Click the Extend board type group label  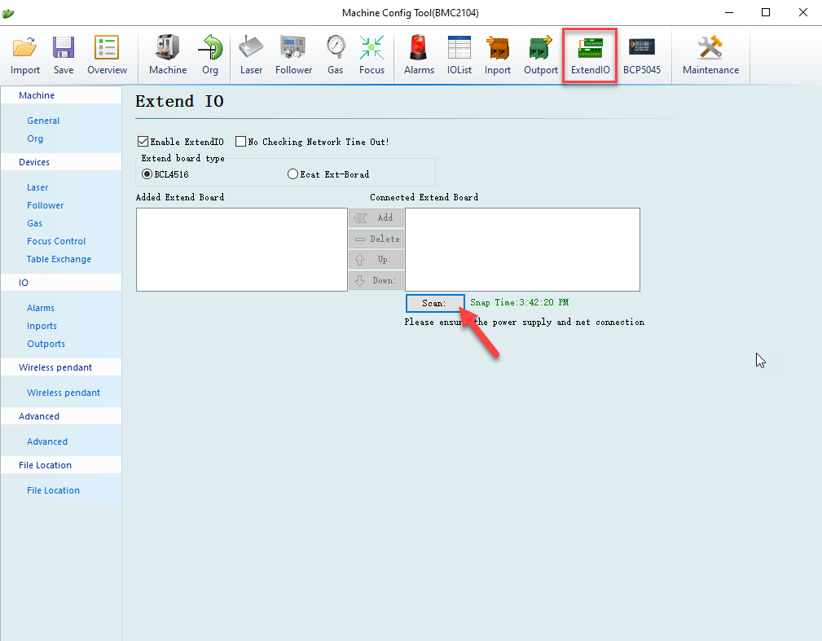pyautogui.click(x=183, y=158)
